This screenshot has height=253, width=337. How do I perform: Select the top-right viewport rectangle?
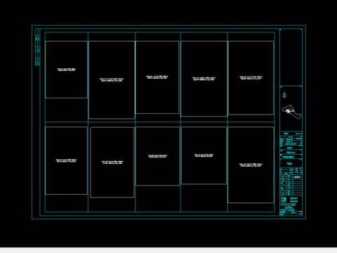coord(251,77)
